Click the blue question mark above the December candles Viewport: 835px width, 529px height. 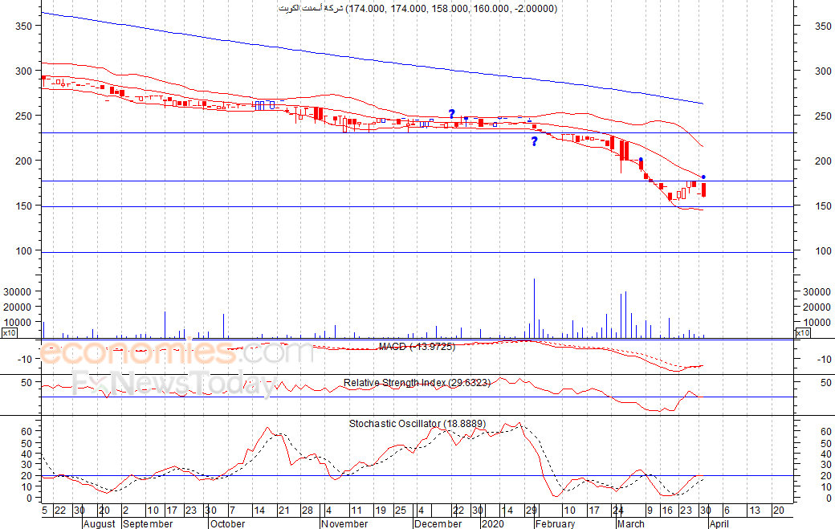[x=451, y=114]
